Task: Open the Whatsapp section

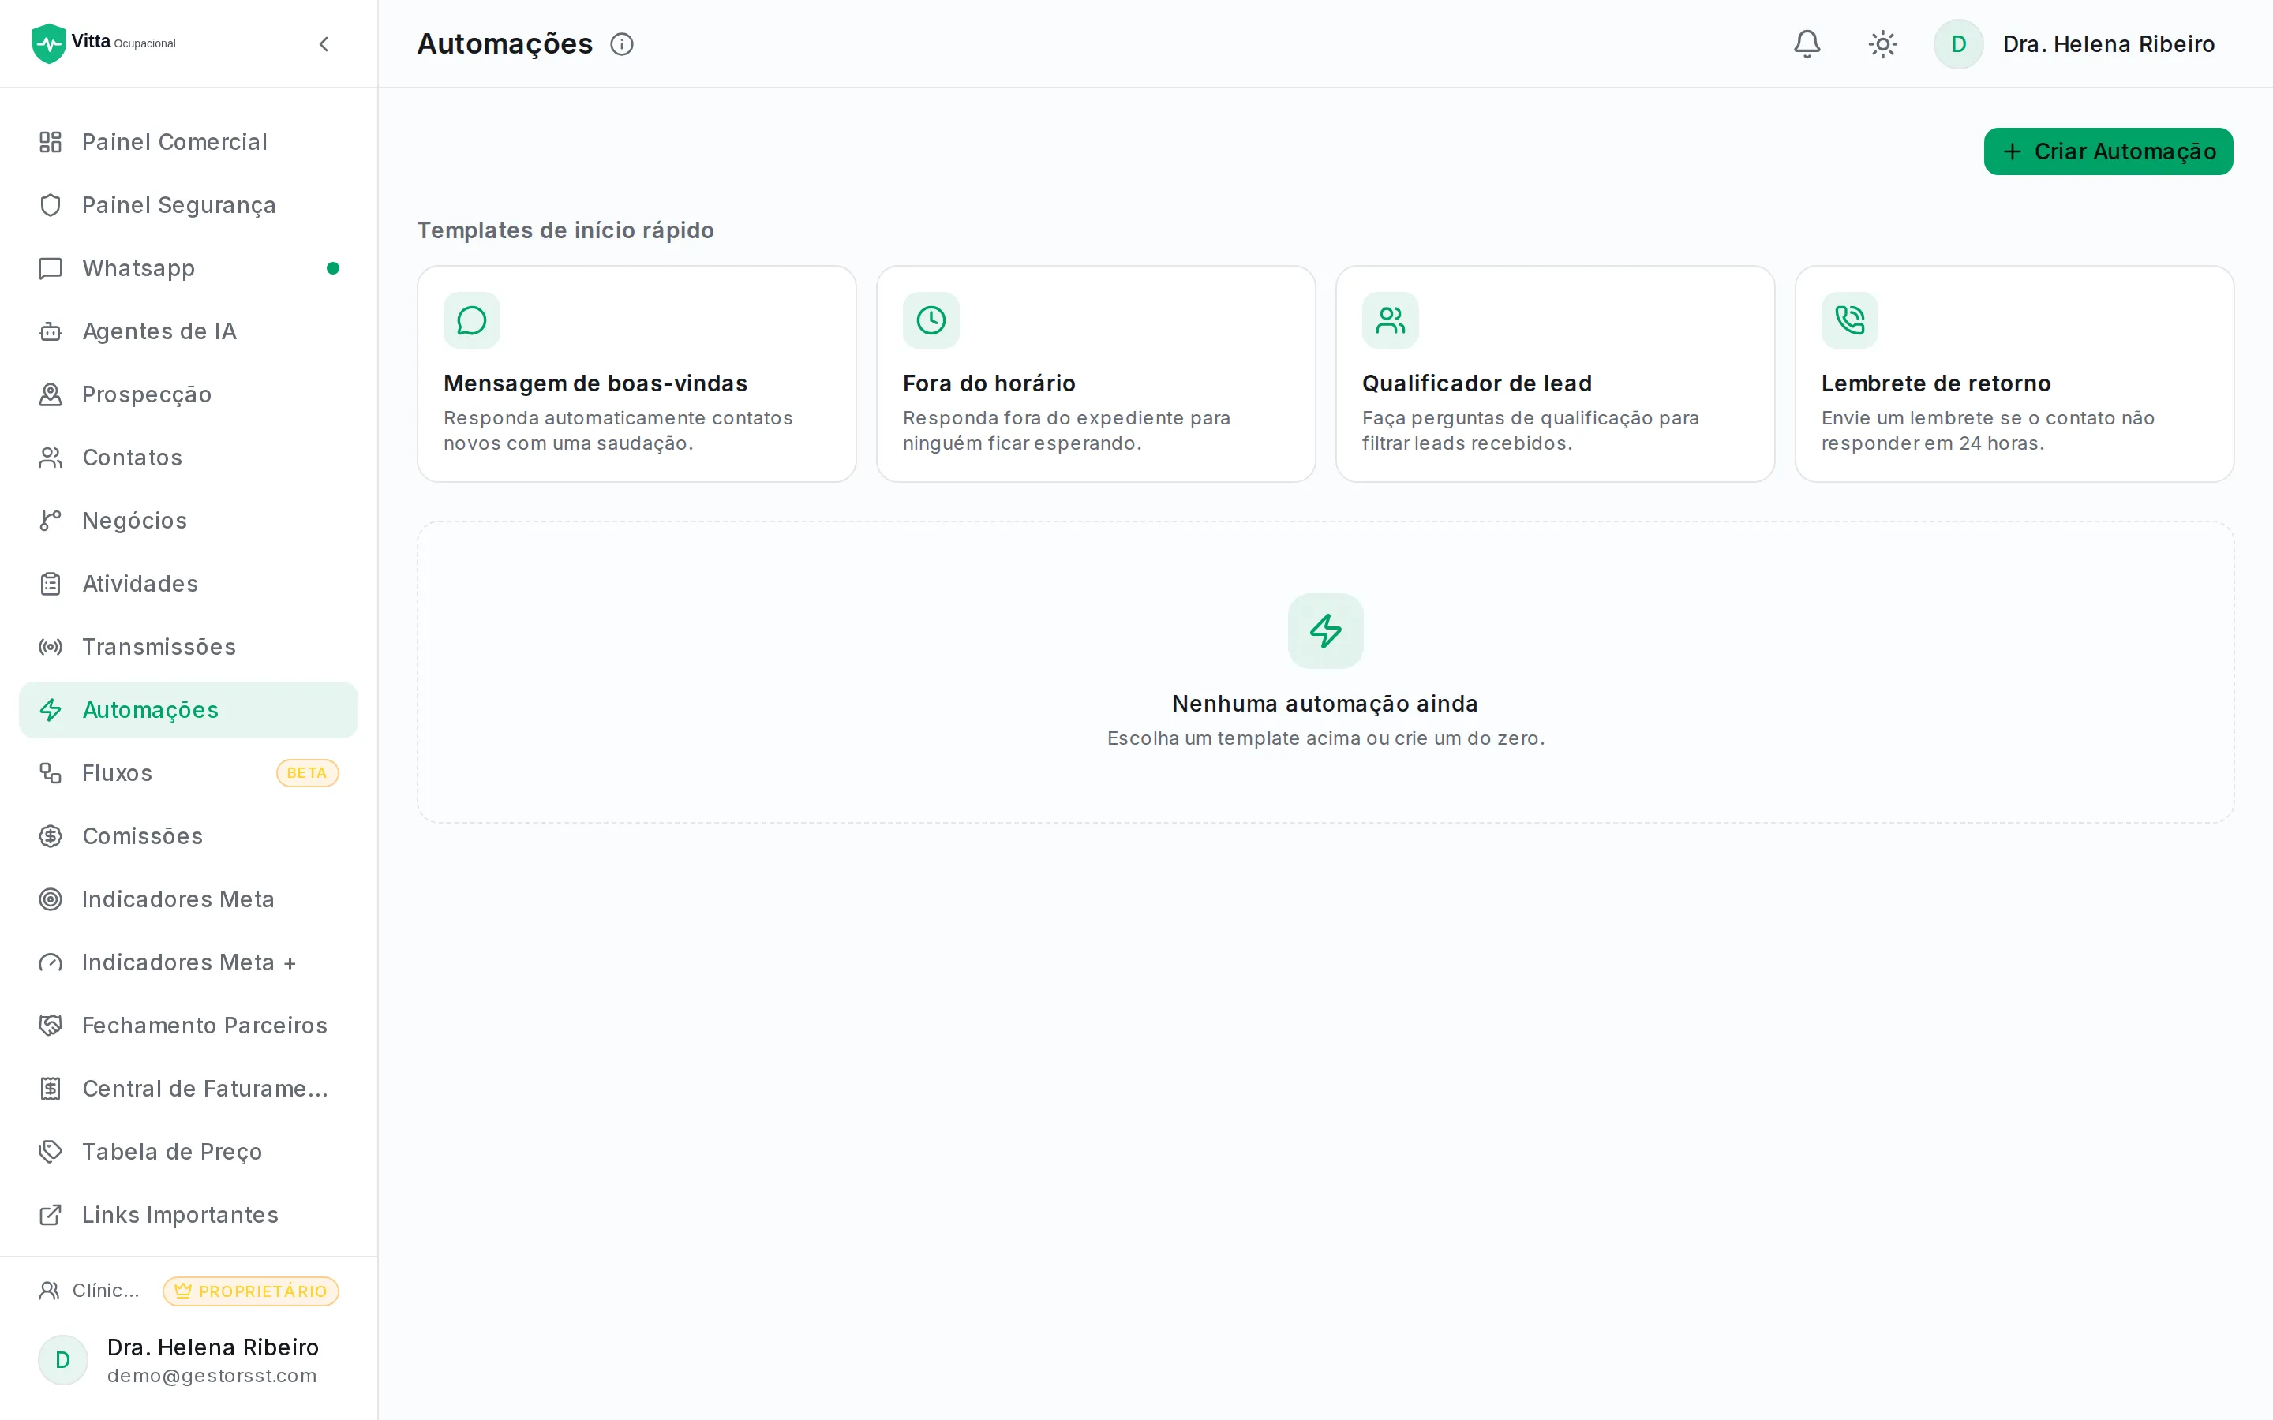Action: (188, 267)
